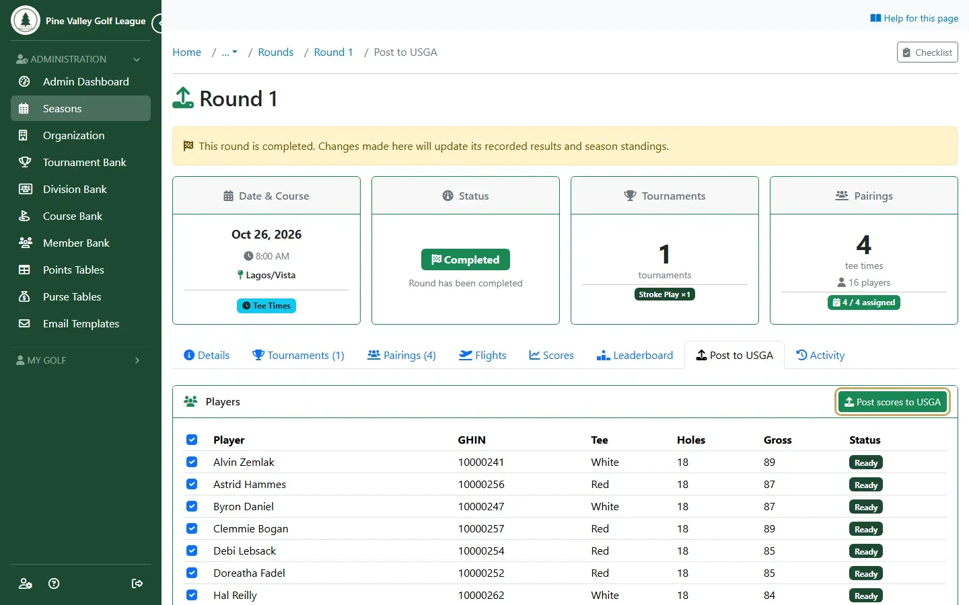Uncheck the Debi Lebsack row checkbox
Viewport: 969px width, 605px height.
(192, 551)
